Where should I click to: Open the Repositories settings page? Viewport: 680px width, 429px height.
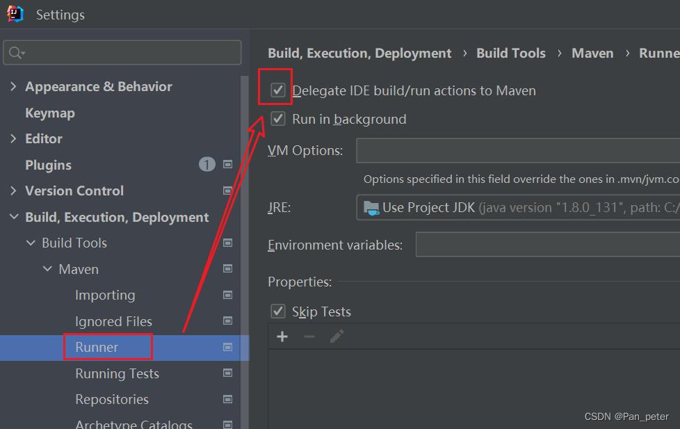point(112,399)
